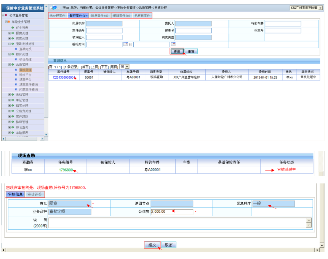Select 核价处理 sub-item under 核价处理
The image size is (328, 259).
tap(25, 59)
